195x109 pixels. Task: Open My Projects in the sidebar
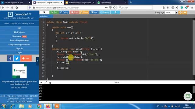pyautogui.click(x=19, y=32)
